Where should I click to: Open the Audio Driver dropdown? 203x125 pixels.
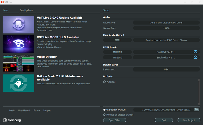[x=166, y=22]
